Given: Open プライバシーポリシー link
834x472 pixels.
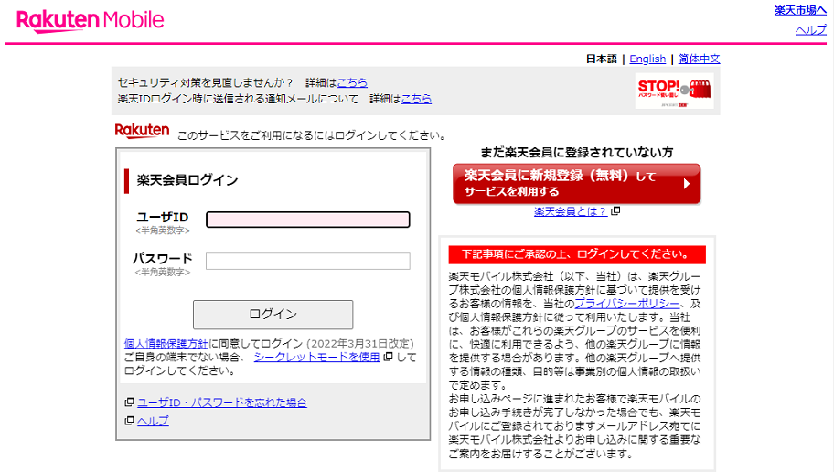Looking at the screenshot, I should click(x=627, y=304).
